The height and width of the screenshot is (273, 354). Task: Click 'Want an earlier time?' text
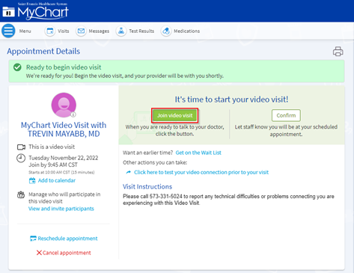click(x=147, y=153)
